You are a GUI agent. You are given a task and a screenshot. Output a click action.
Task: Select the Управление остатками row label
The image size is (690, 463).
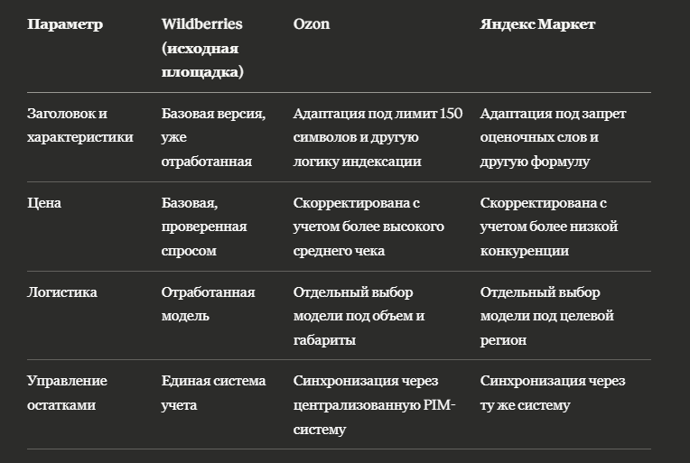[x=67, y=393]
